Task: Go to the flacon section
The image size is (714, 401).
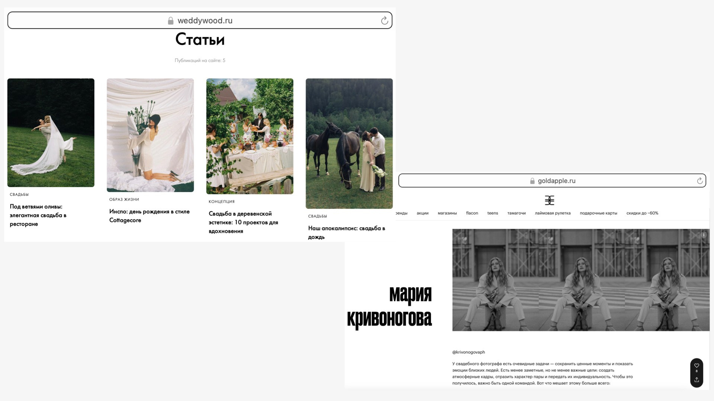Action: click(472, 213)
